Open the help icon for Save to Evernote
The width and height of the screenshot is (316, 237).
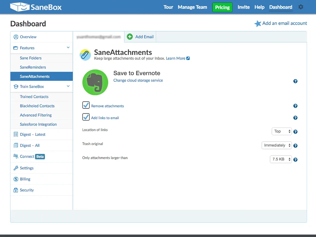(x=295, y=81)
